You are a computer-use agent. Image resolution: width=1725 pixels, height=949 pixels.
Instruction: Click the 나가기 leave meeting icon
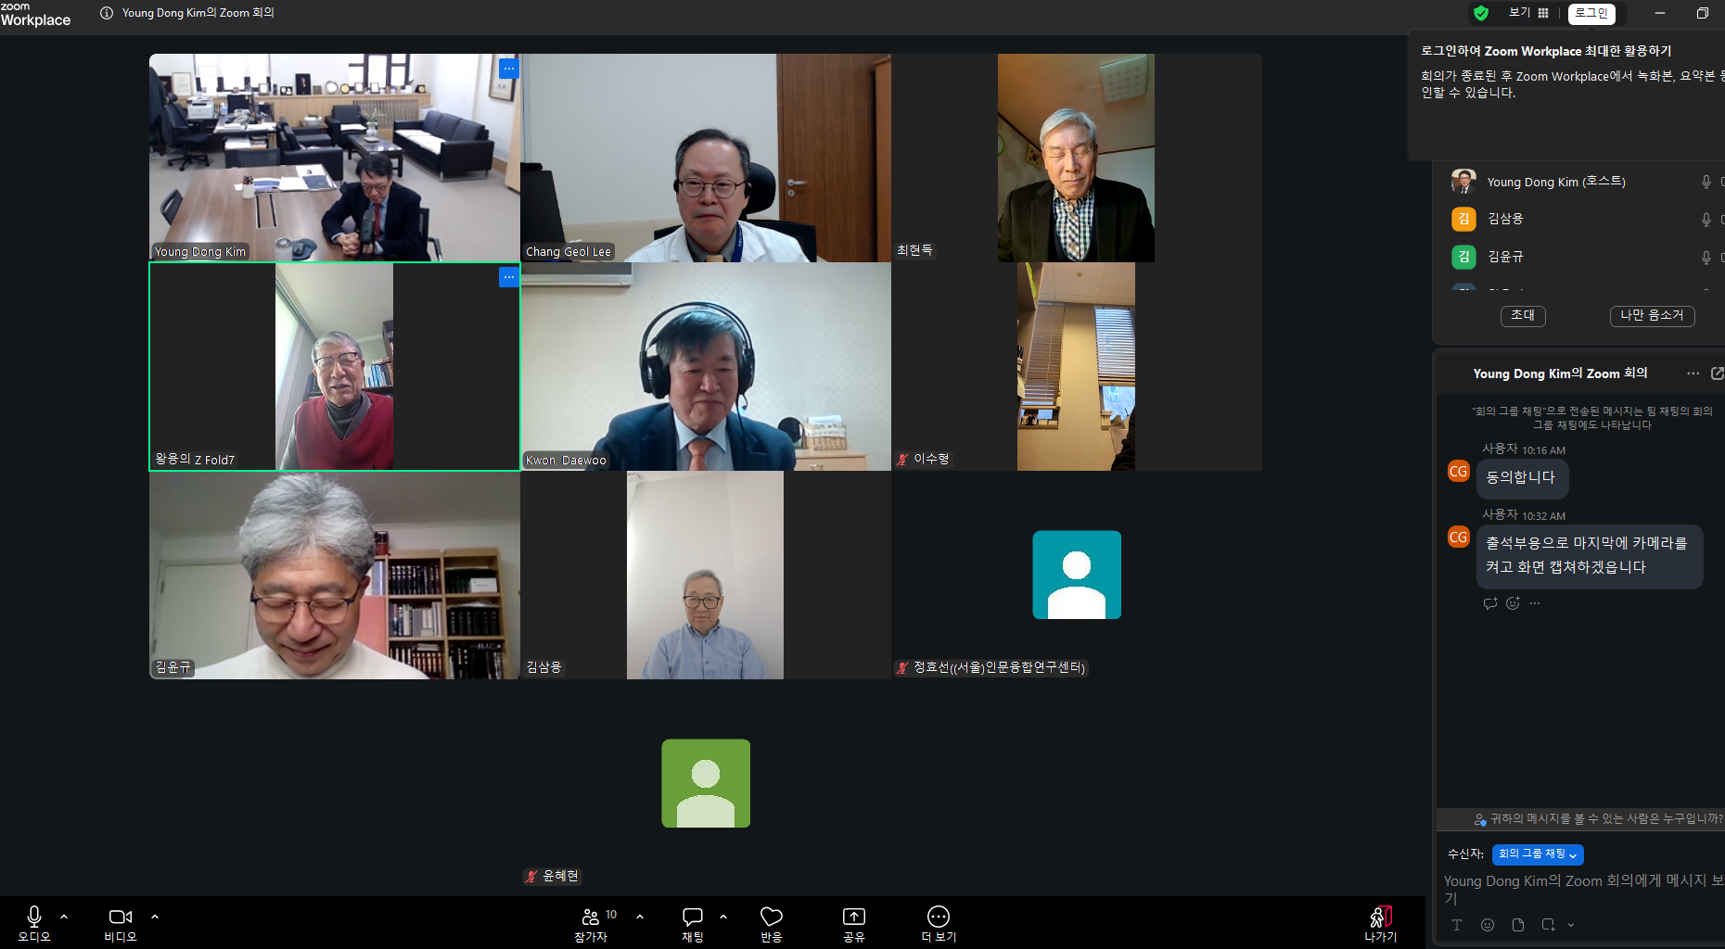click(1380, 922)
